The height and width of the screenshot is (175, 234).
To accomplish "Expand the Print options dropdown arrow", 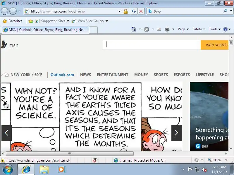I will 173,29.
